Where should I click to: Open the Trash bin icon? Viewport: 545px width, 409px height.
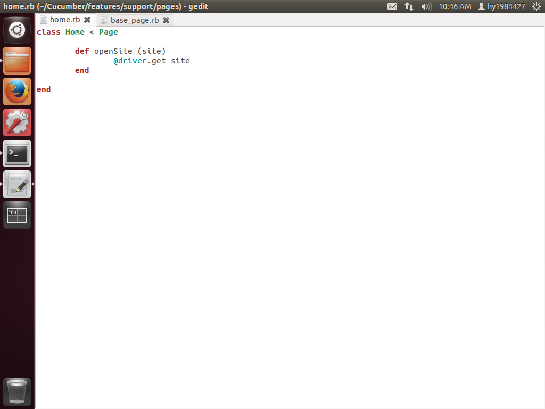[17, 392]
